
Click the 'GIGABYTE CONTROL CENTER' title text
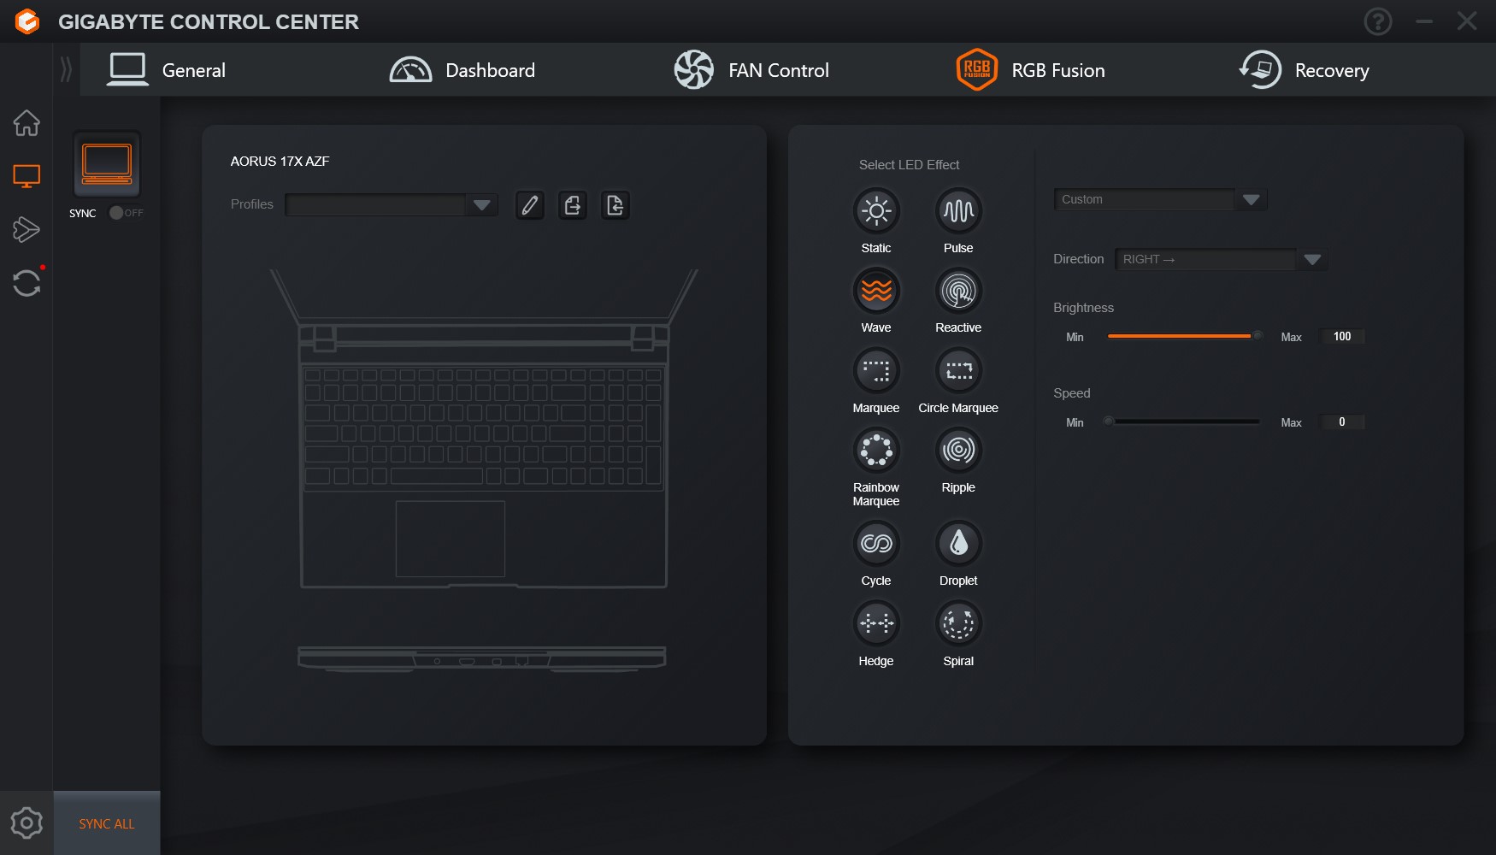(209, 21)
